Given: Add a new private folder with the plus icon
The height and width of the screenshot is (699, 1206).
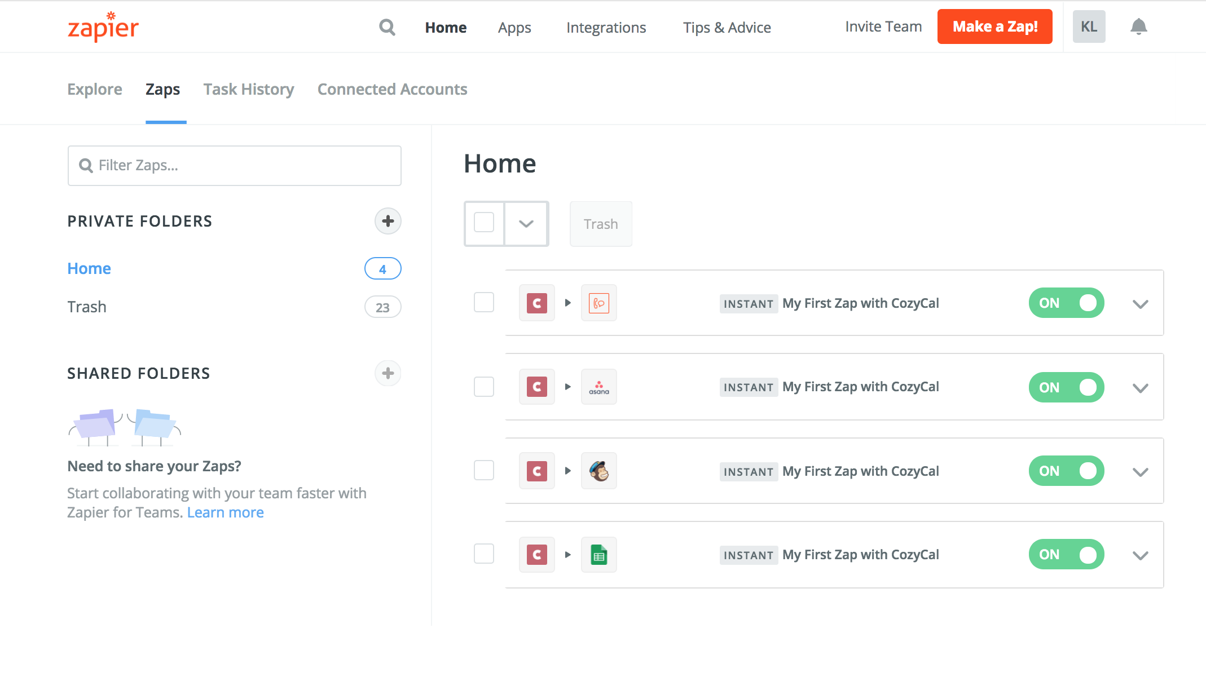Looking at the screenshot, I should (x=388, y=221).
